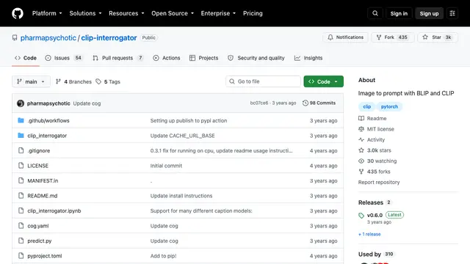Image resolution: width=470 pixels, height=264 pixels.
Task: Click the pharmapsychotic avatar image
Action: [x=21, y=103]
